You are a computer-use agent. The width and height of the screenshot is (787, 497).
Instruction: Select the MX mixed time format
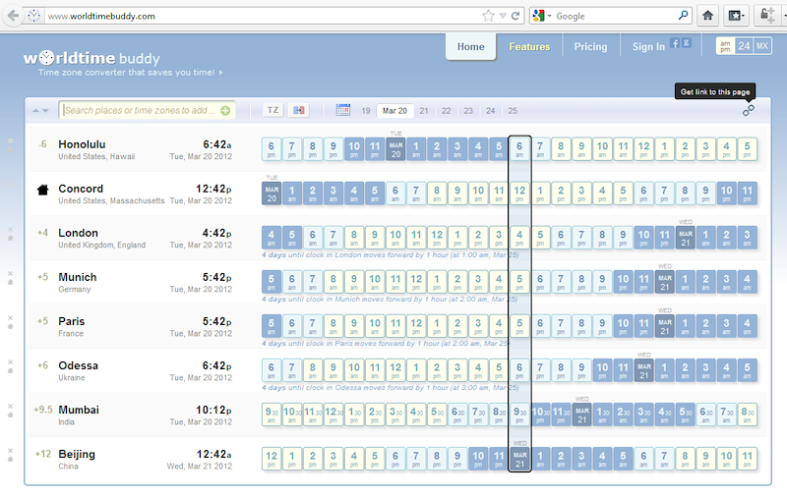(x=762, y=46)
